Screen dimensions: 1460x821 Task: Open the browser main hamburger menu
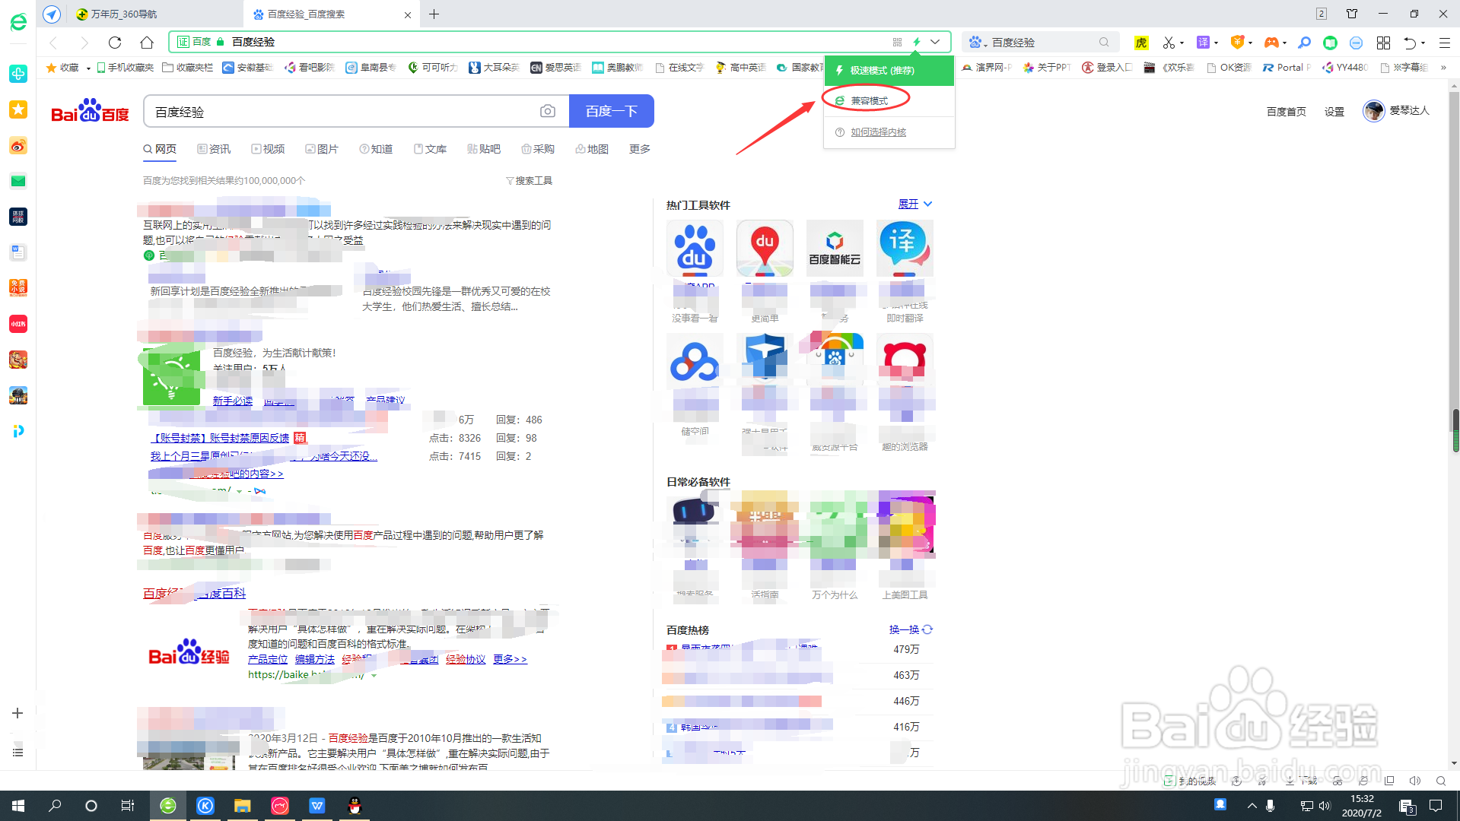1444,43
